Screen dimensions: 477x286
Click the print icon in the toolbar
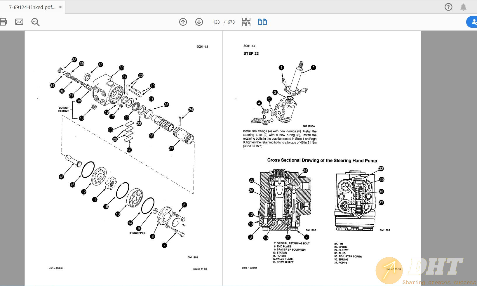tap(3, 22)
